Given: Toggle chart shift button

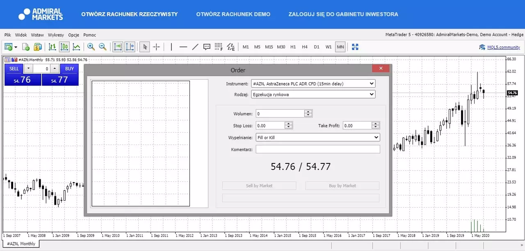Looking at the screenshot, I should (130, 47).
